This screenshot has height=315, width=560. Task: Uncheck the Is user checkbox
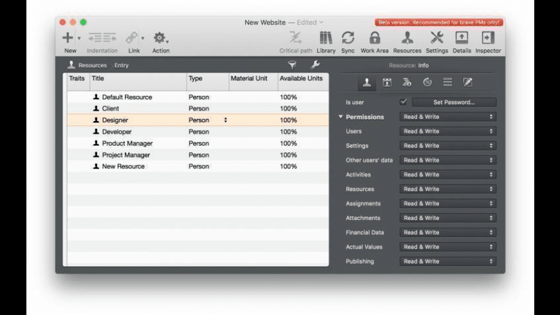pyautogui.click(x=403, y=102)
